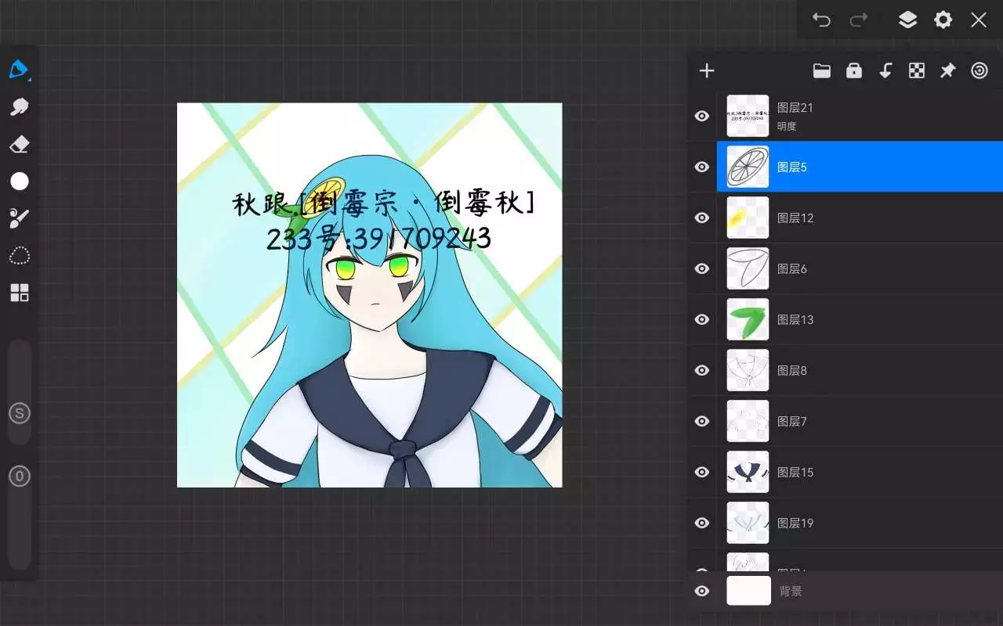Select layer 图层8
Image resolution: width=1003 pixels, height=626 pixels.
click(862, 370)
